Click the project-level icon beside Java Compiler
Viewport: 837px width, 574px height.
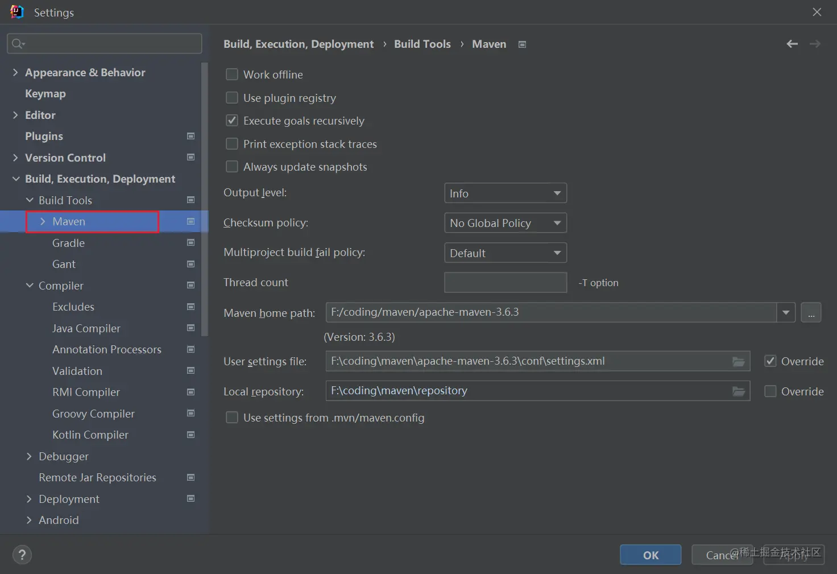point(191,328)
